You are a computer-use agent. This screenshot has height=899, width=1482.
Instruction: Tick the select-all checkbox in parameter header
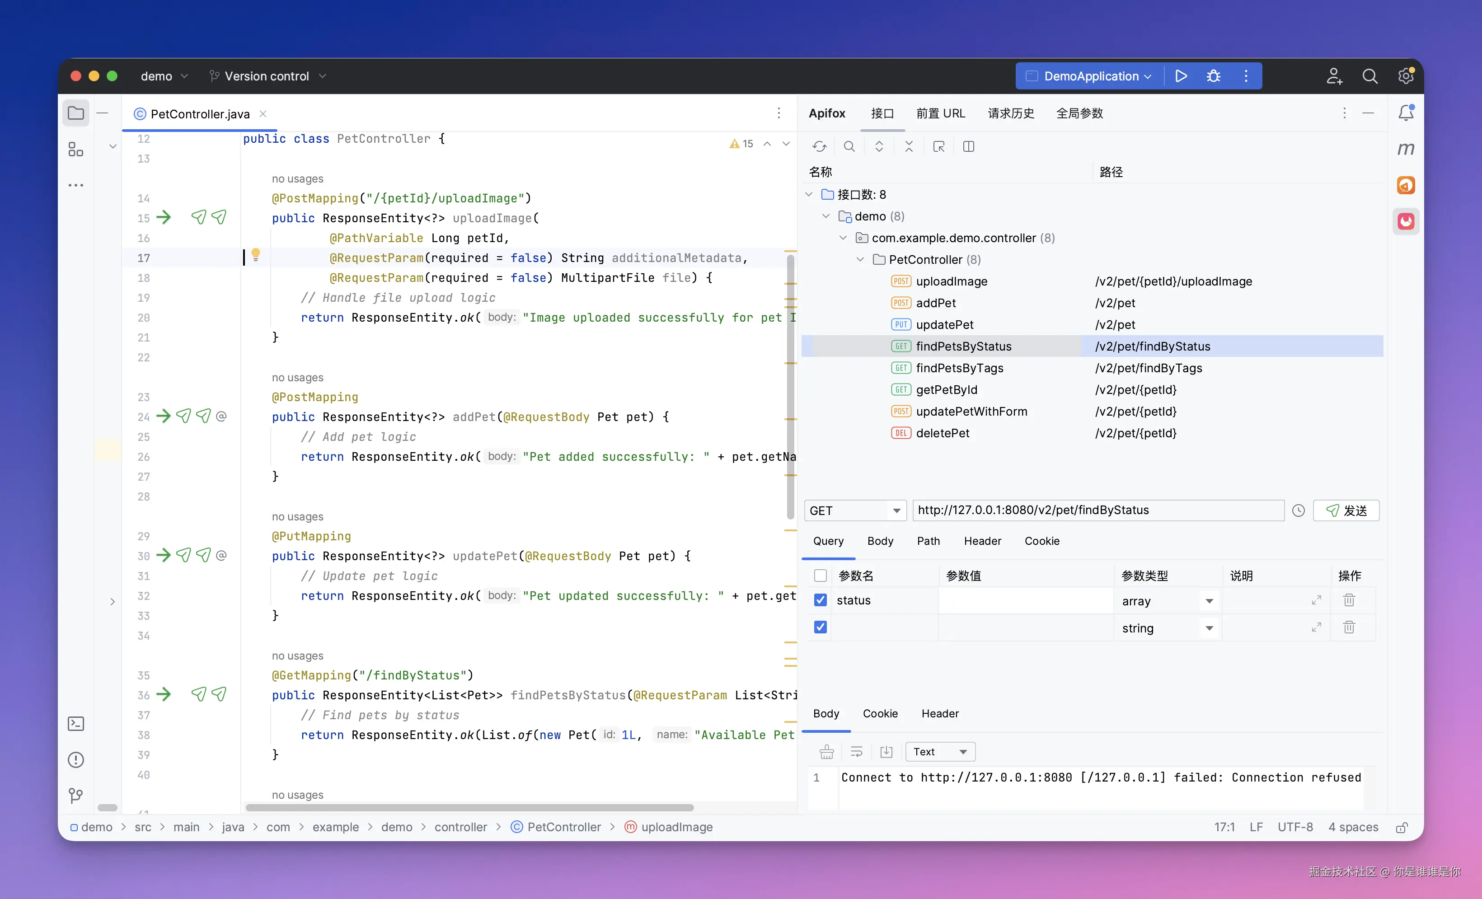pos(820,576)
